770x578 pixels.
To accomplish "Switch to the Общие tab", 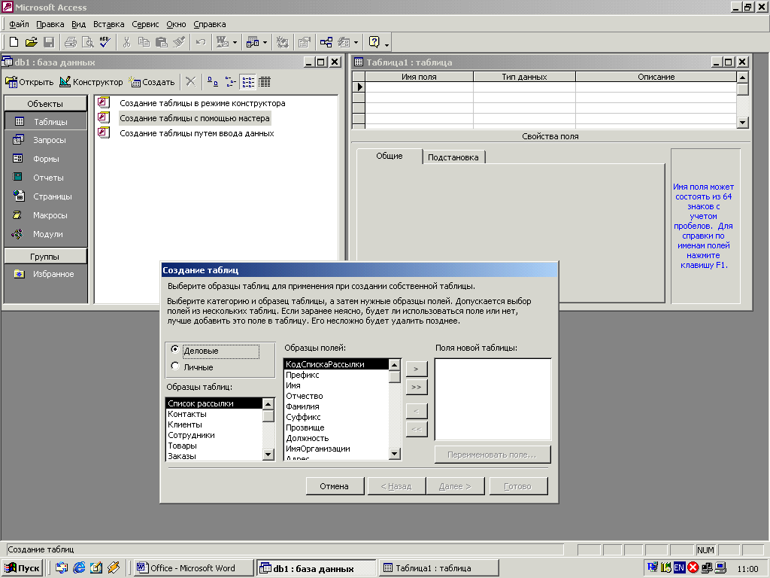I will [x=390, y=156].
